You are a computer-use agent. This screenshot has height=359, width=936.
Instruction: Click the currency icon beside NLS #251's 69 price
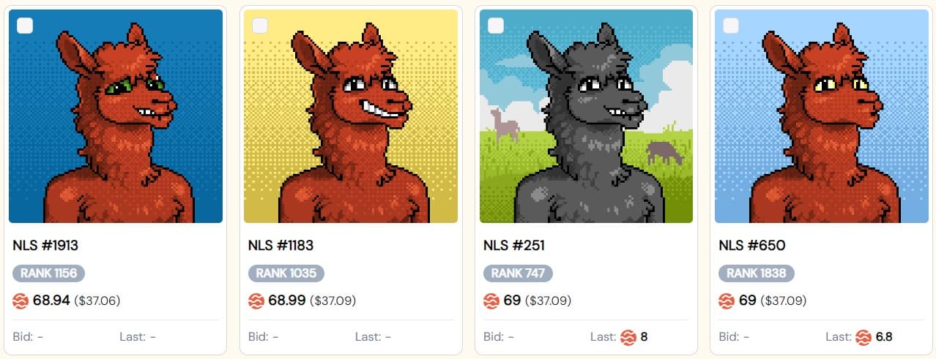point(491,301)
